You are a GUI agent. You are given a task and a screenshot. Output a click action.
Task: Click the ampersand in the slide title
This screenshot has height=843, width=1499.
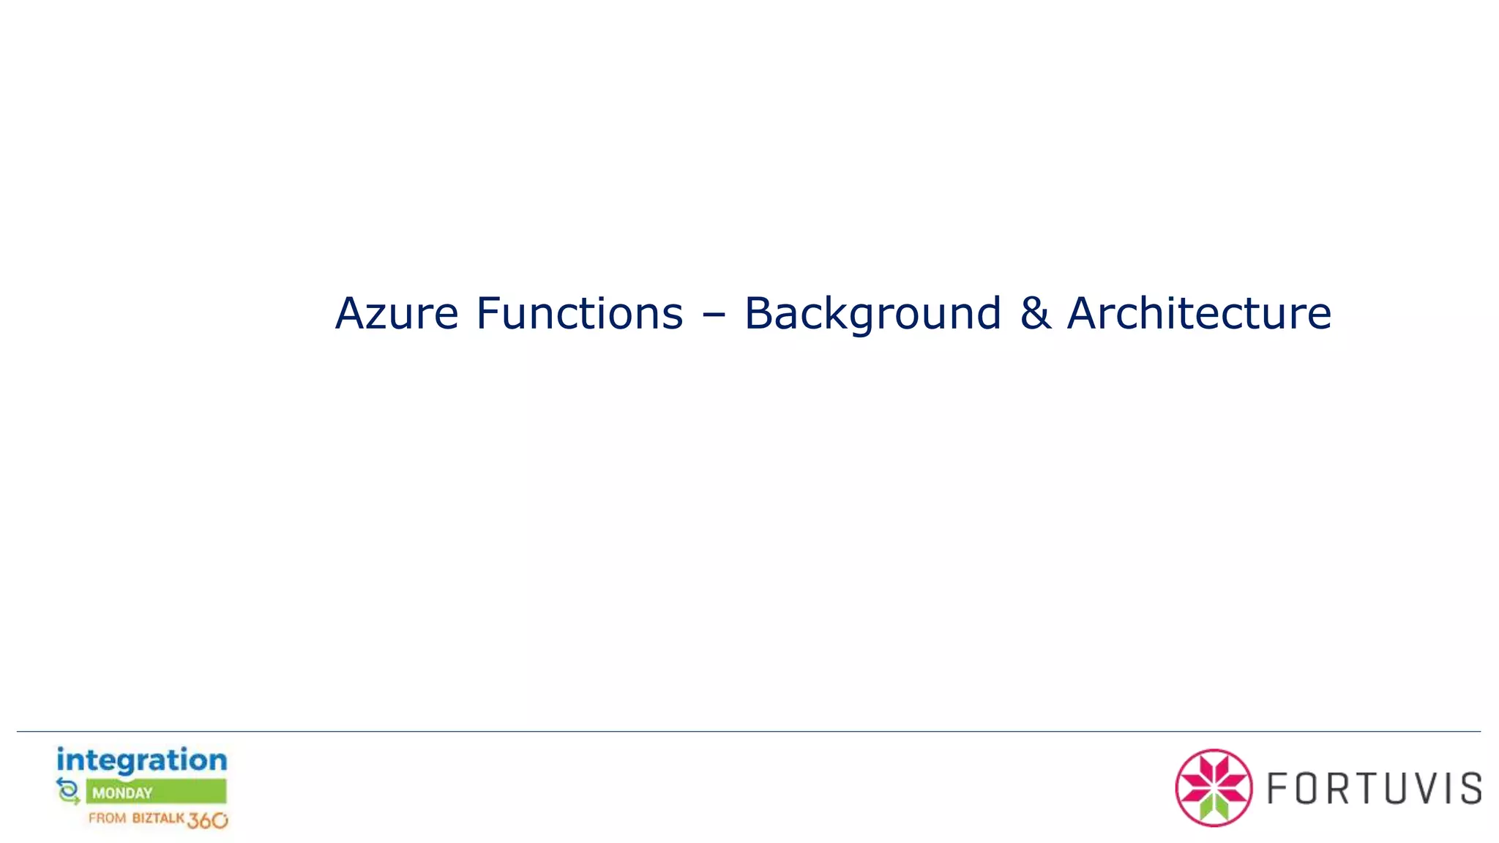(1034, 313)
